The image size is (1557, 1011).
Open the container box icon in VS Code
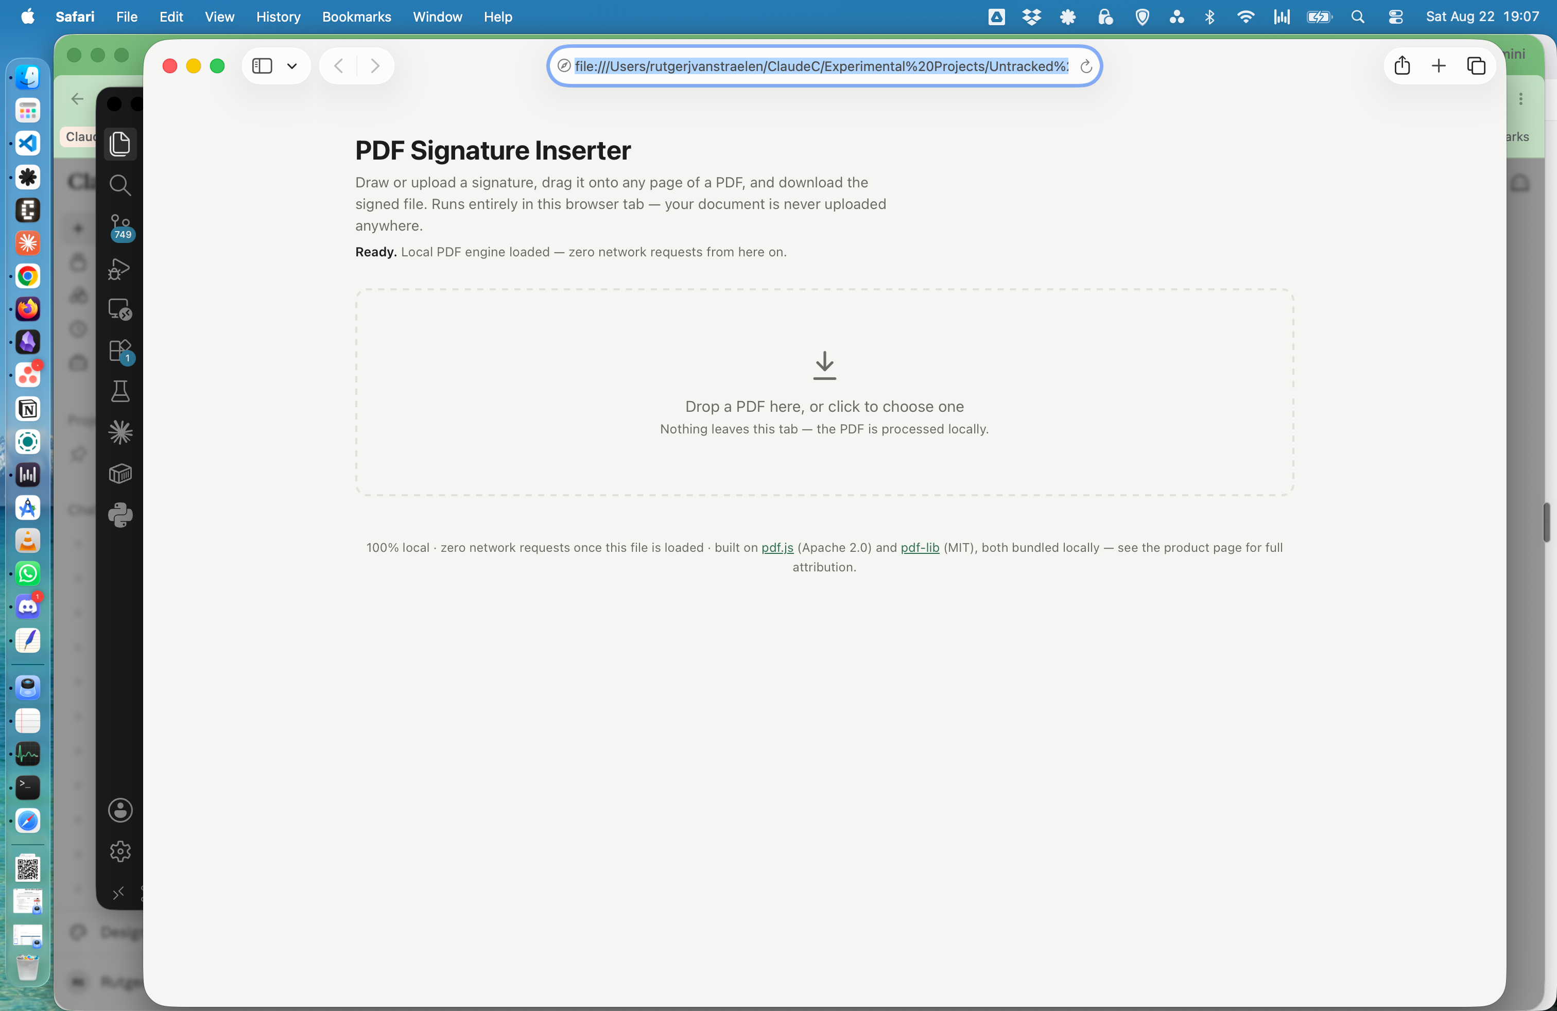point(120,474)
